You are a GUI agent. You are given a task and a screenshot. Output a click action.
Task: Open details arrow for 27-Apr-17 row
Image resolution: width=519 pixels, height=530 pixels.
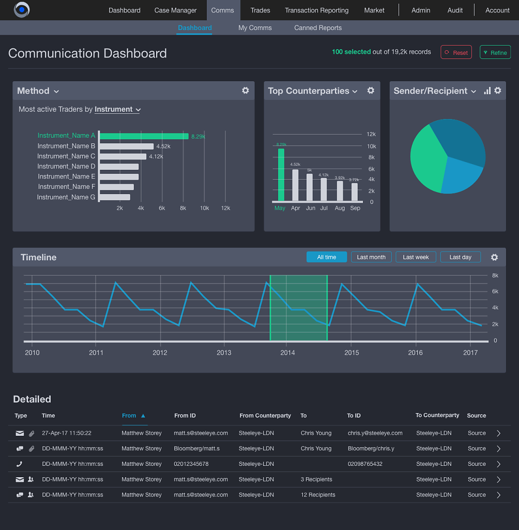click(499, 433)
